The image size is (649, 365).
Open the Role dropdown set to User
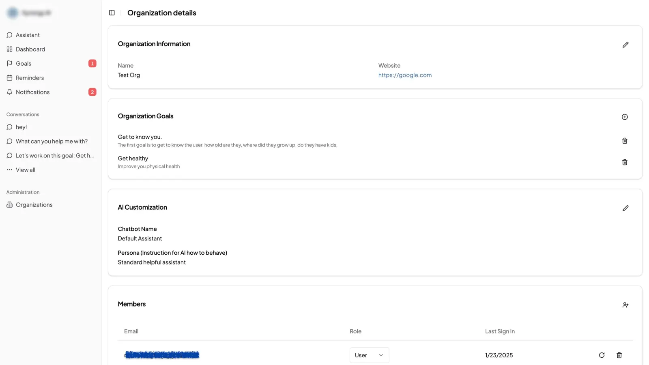pos(369,355)
